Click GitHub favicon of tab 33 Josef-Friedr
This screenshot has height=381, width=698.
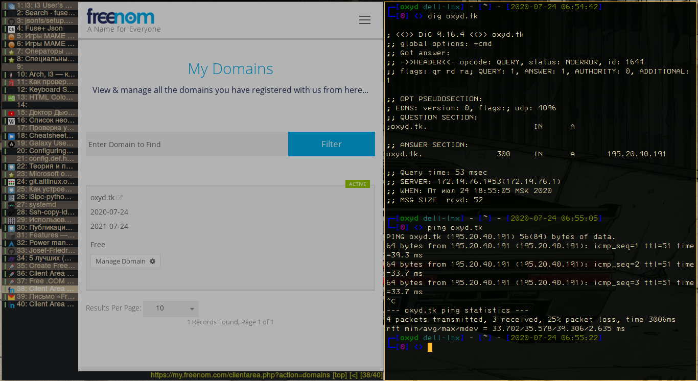[x=11, y=251]
